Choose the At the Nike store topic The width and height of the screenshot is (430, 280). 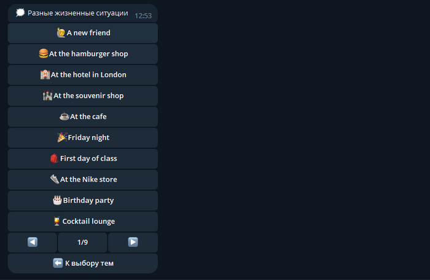(83, 180)
